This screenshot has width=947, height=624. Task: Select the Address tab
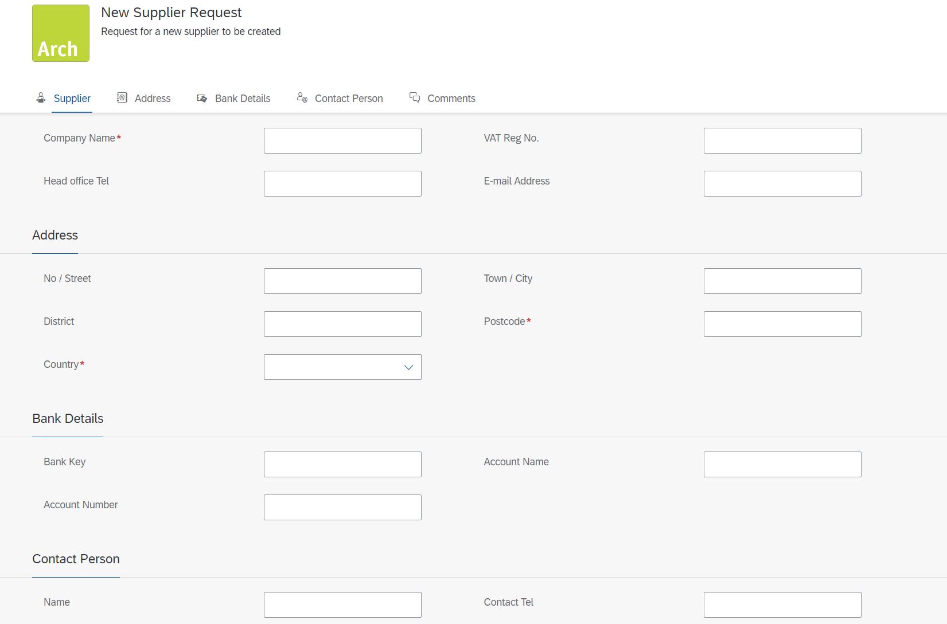click(x=152, y=98)
